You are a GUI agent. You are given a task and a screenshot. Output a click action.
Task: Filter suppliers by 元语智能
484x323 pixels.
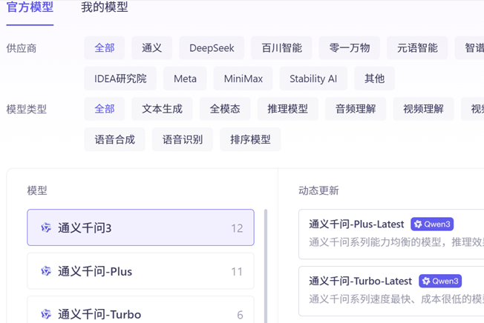(x=417, y=47)
